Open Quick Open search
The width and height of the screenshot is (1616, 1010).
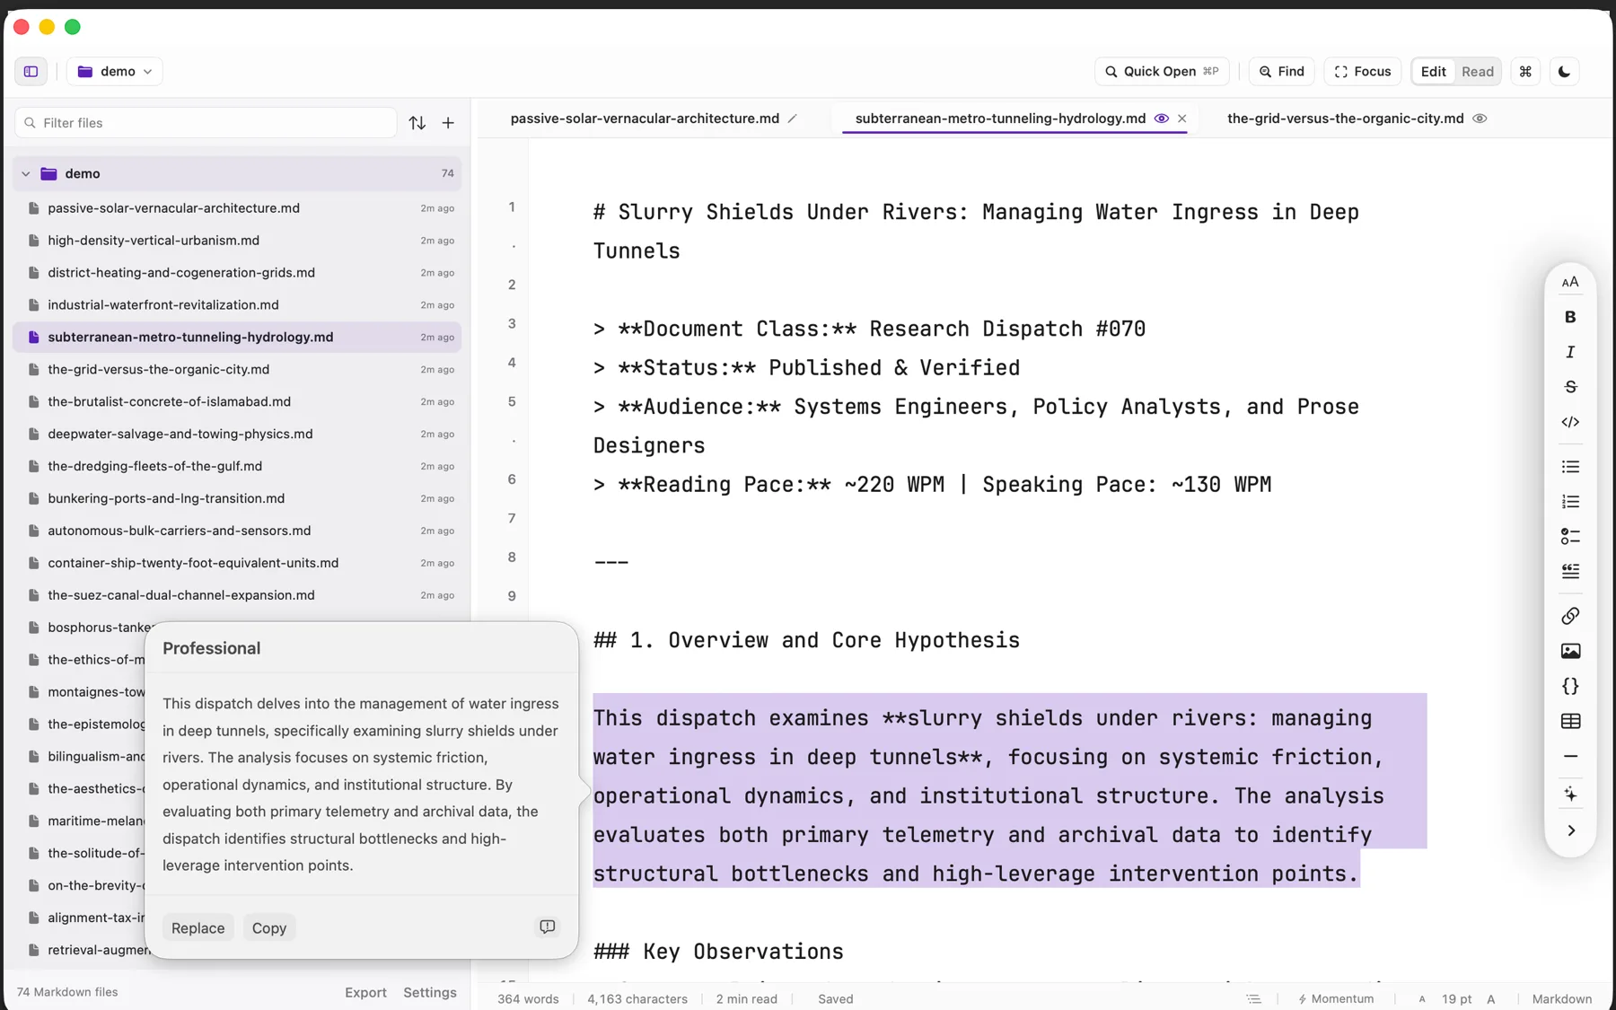click(x=1162, y=71)
